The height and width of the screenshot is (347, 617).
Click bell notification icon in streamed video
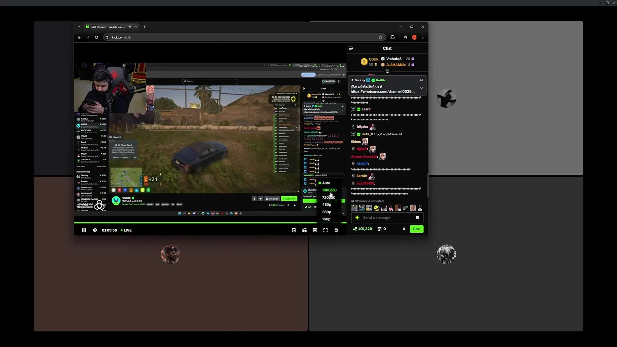pos(254,199)
